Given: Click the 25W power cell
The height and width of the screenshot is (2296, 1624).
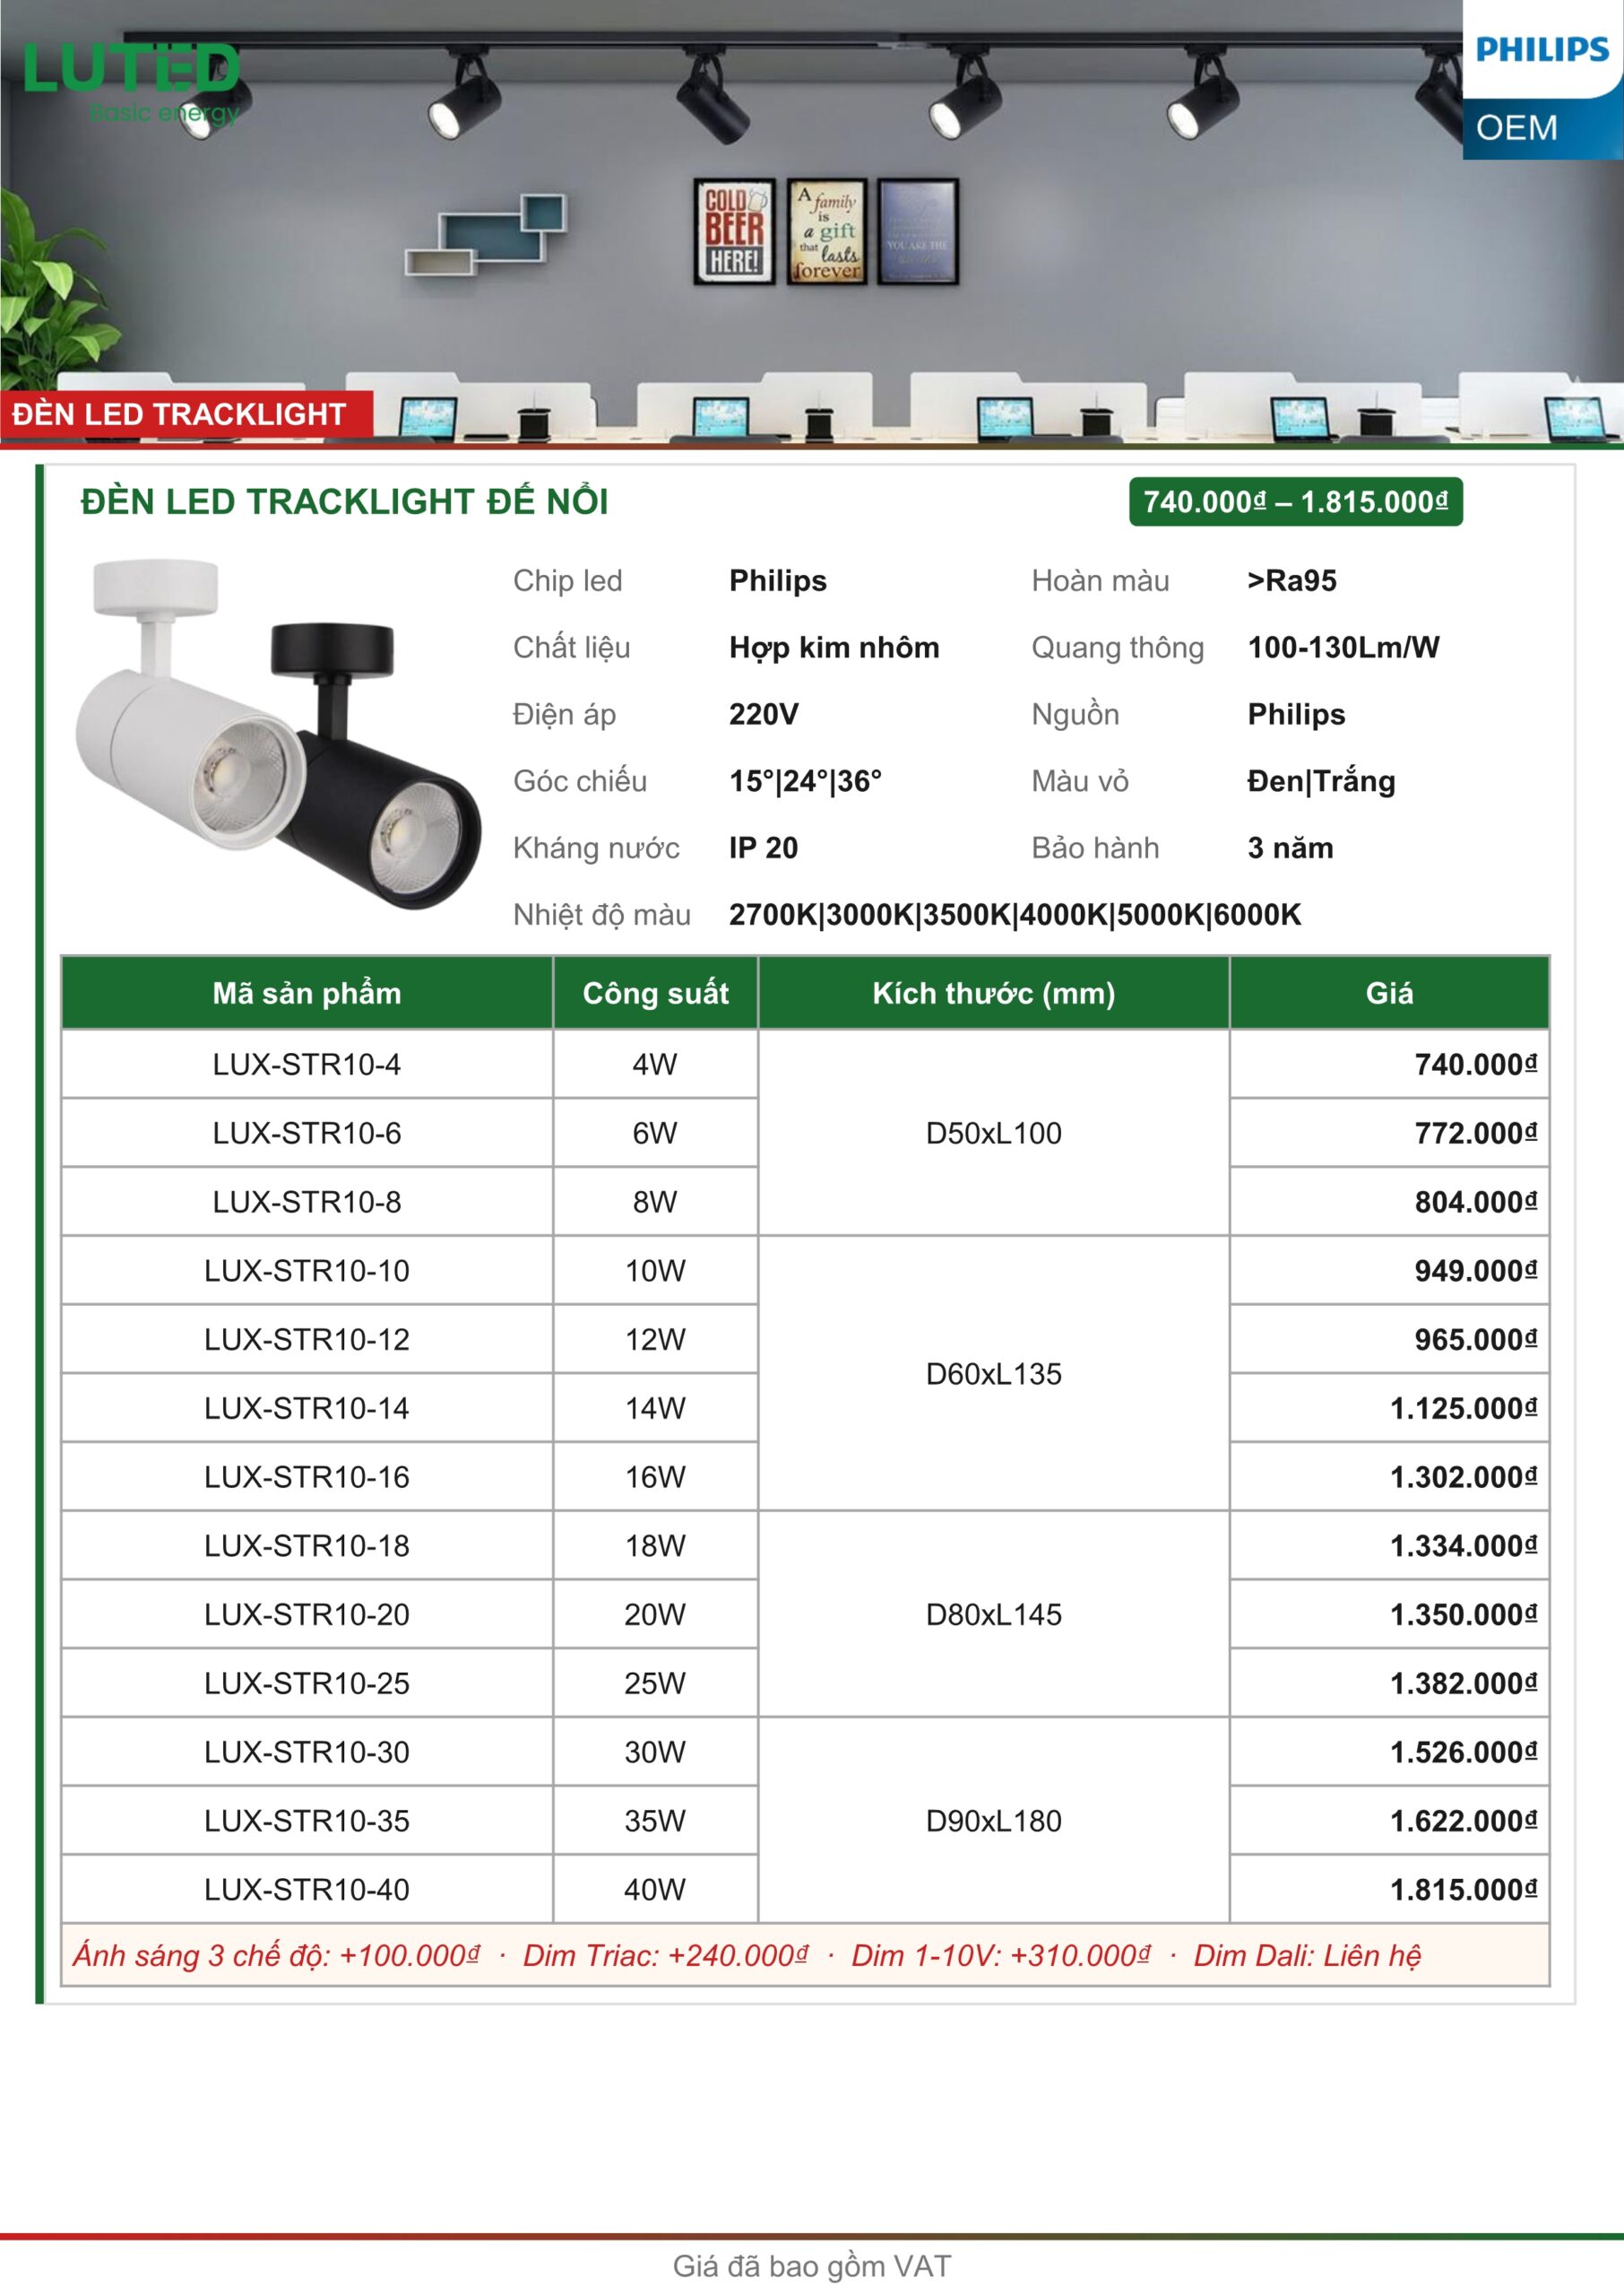Looking at the screenshot, I should pos(655,1683).
